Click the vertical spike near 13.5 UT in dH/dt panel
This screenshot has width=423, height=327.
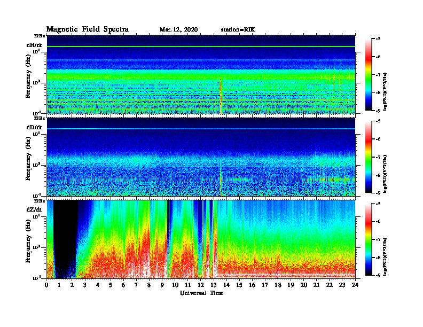[x=221, y=96]
